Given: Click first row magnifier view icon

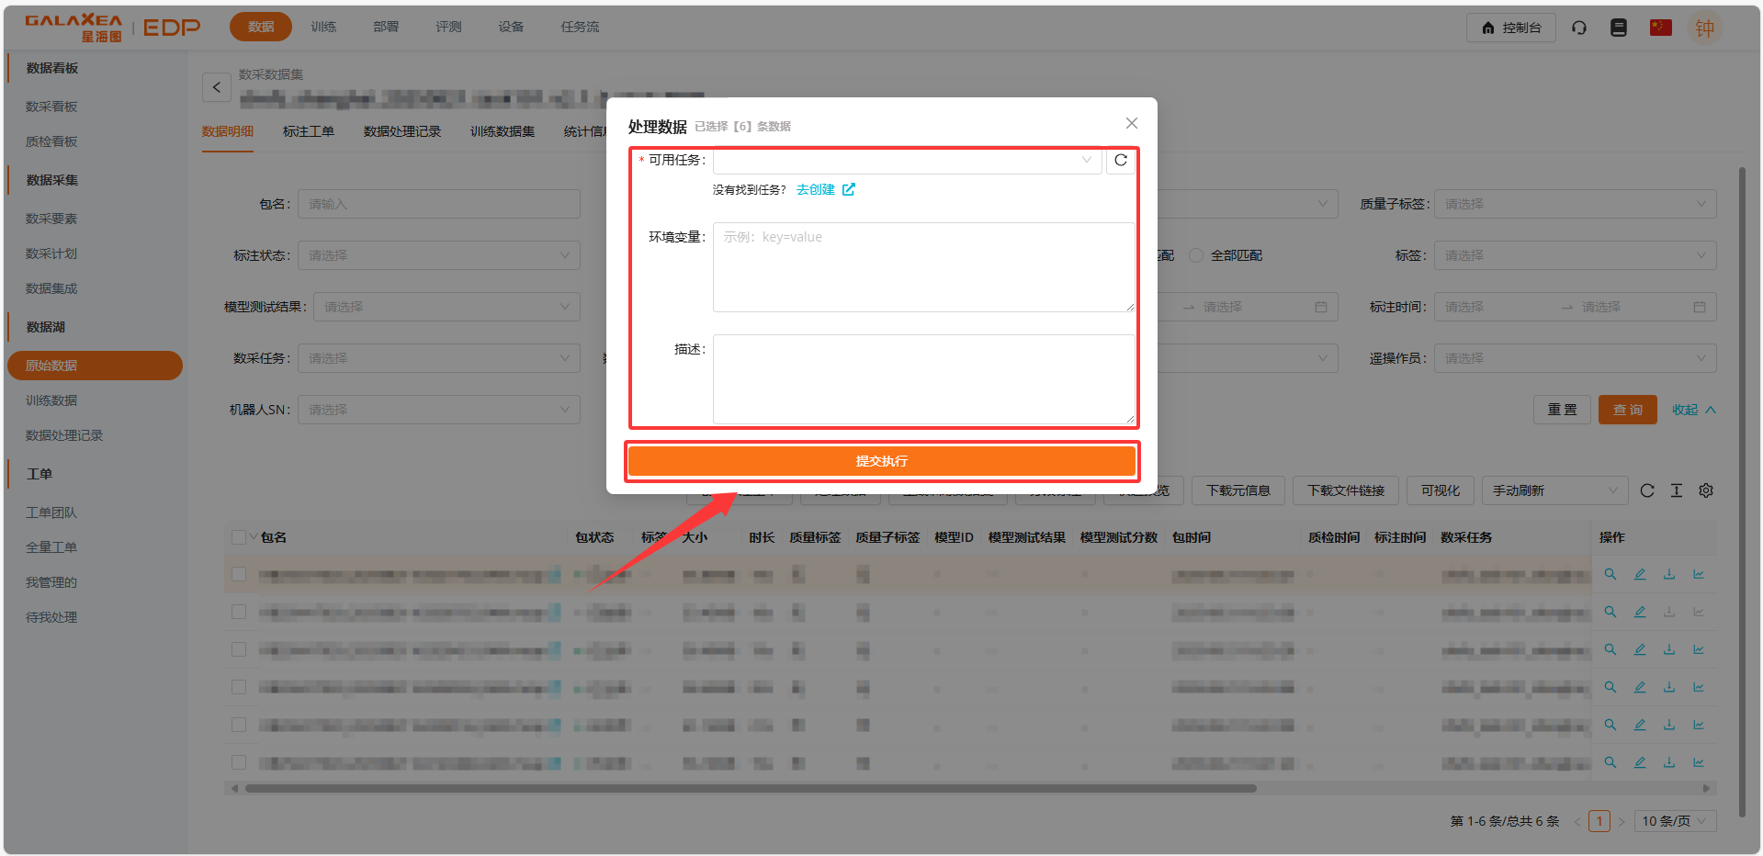Looking at the screenshot, I should pos(1610,574).
